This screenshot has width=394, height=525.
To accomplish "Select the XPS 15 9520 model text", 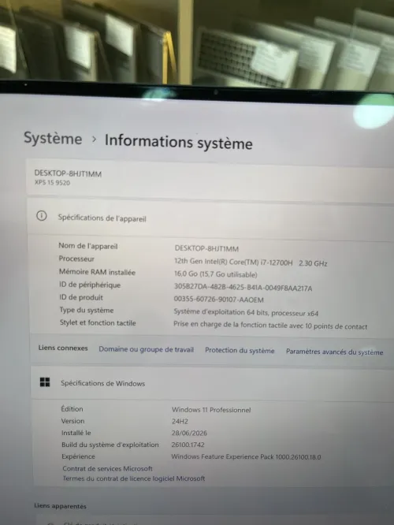I will [x=52, y=183].
